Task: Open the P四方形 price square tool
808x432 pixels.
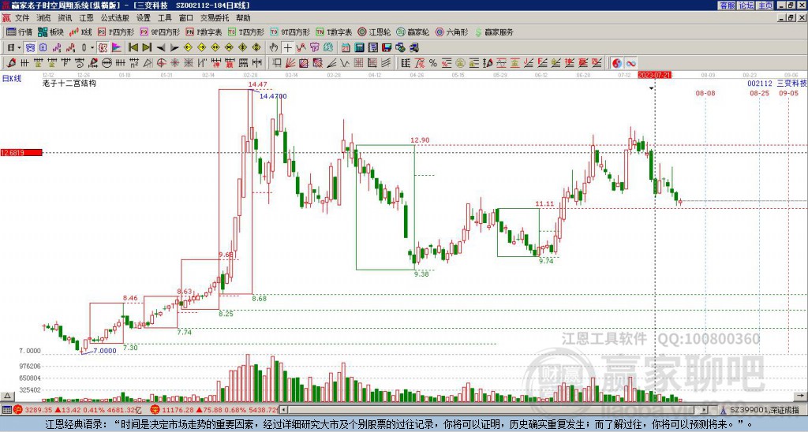Action: click(x=116, y=32)
